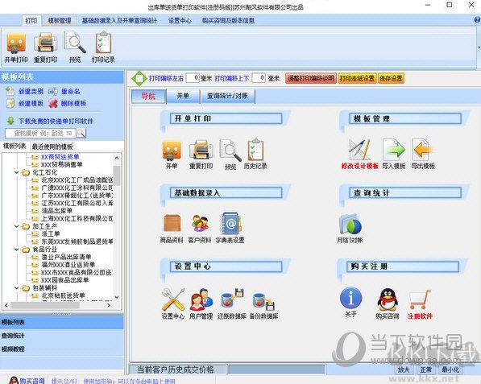Viewport: 481px width, 384px height.
Task: Open the 设置中心 ribbon tab
Action: click(180, 21)
